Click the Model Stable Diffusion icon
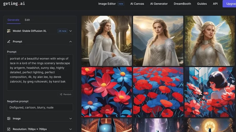The height and width of the screenshot is (132, 236). coord(9,31)
